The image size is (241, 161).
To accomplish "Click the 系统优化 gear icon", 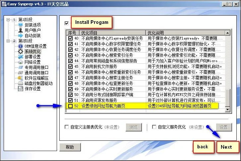I will click(x=21, y=51).
